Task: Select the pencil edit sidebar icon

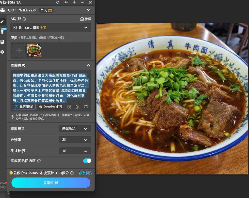Action: [2, 22]
